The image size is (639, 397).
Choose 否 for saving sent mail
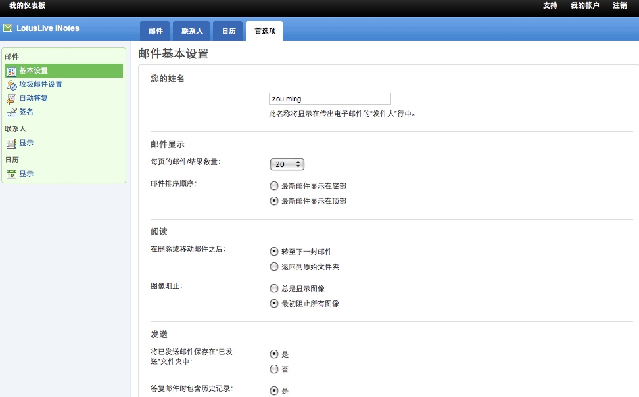tap(274, 369)
